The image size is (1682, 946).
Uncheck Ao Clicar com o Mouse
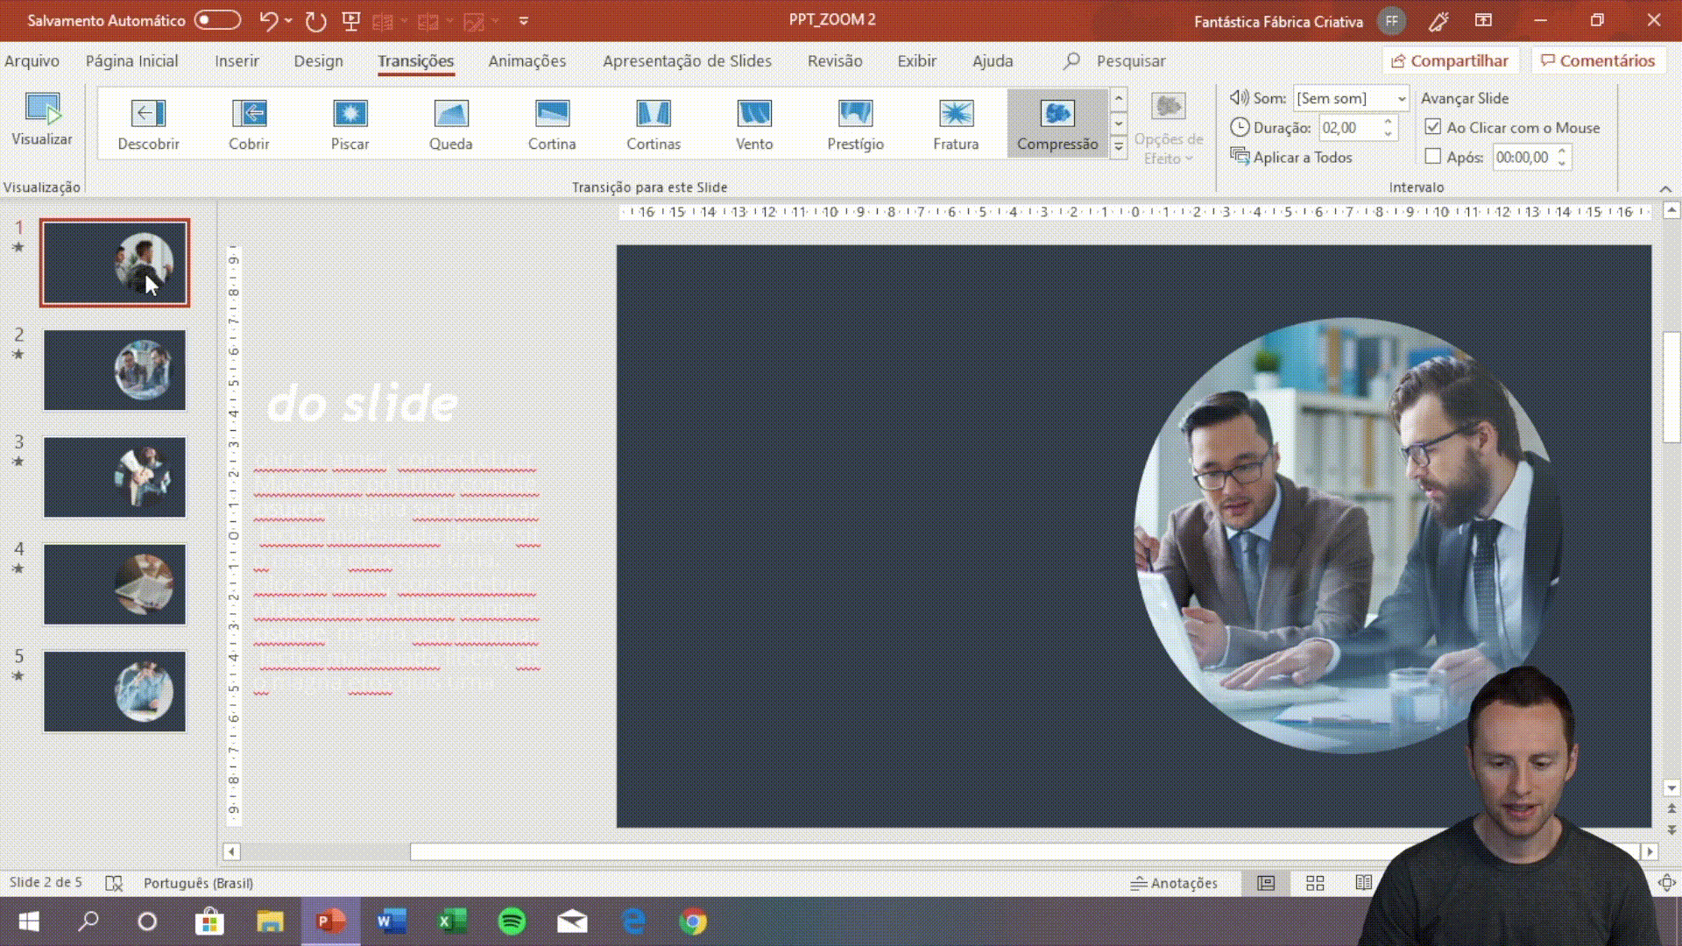click(1433, 127)
